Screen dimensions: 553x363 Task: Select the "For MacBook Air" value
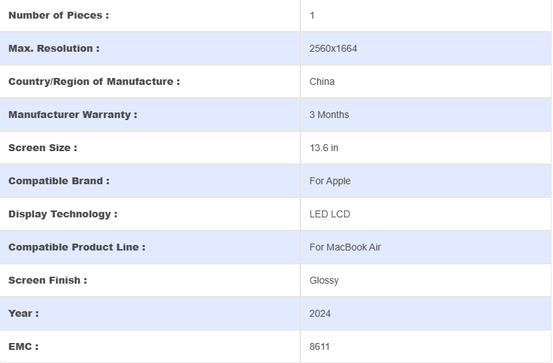[345, 247]
